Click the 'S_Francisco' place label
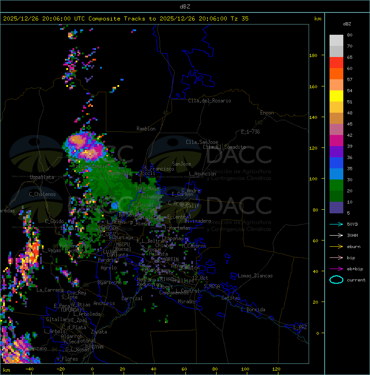 pos(159,169)
